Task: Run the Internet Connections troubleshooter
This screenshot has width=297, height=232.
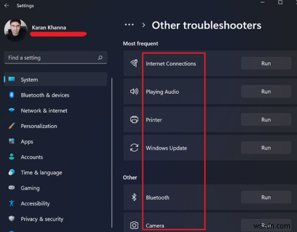Action: 266,63
